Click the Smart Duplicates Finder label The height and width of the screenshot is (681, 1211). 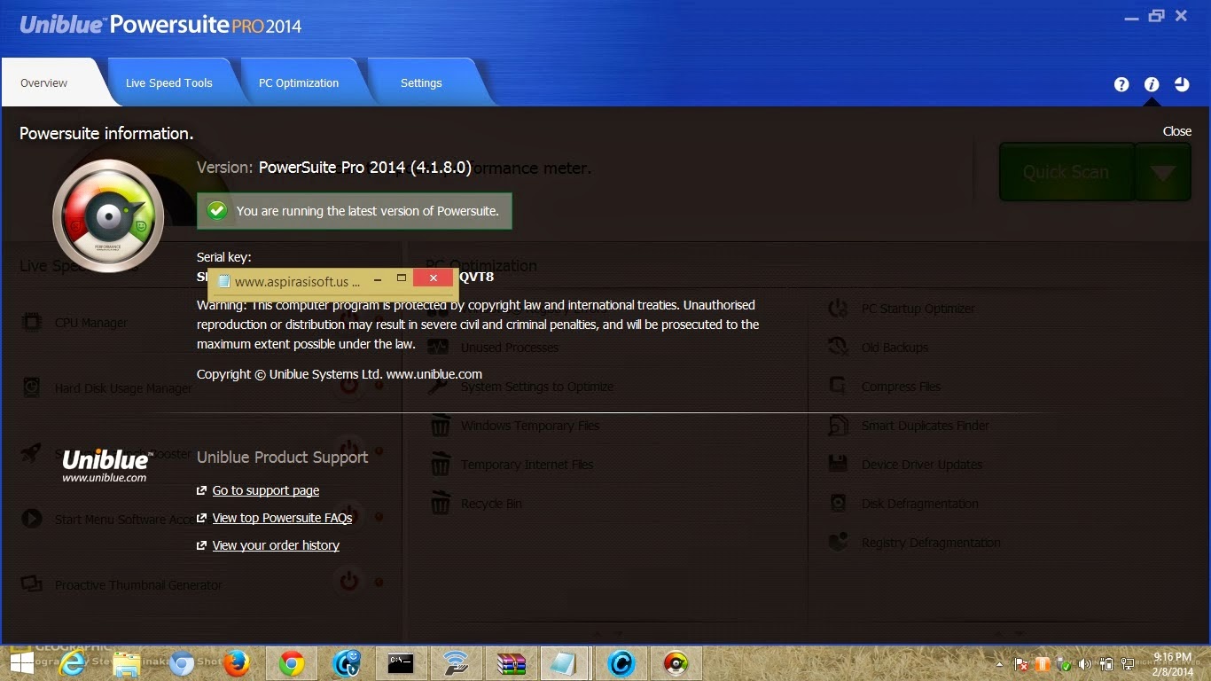click(926, 426)
